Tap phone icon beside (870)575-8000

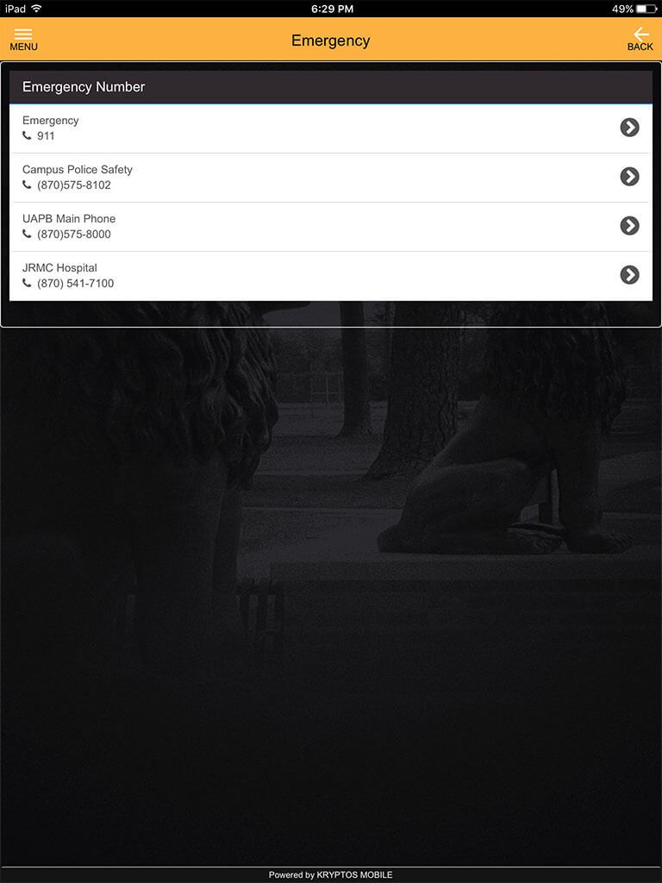click(x=27, y=233)
